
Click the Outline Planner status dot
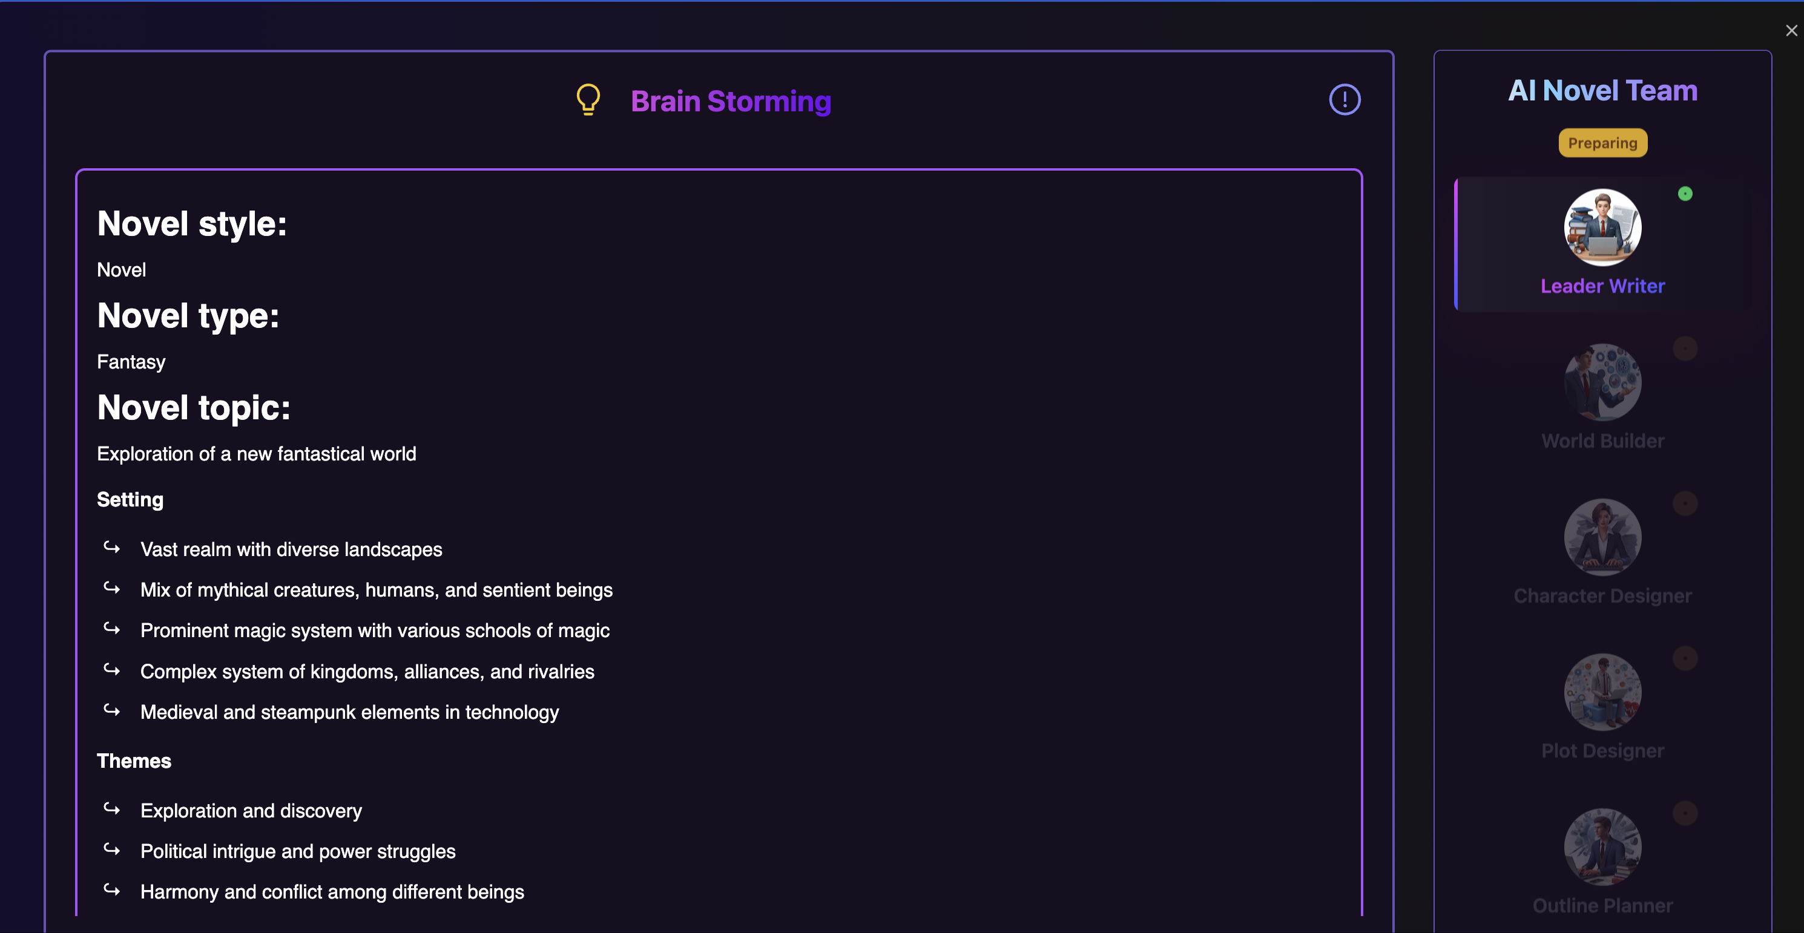1685,813
